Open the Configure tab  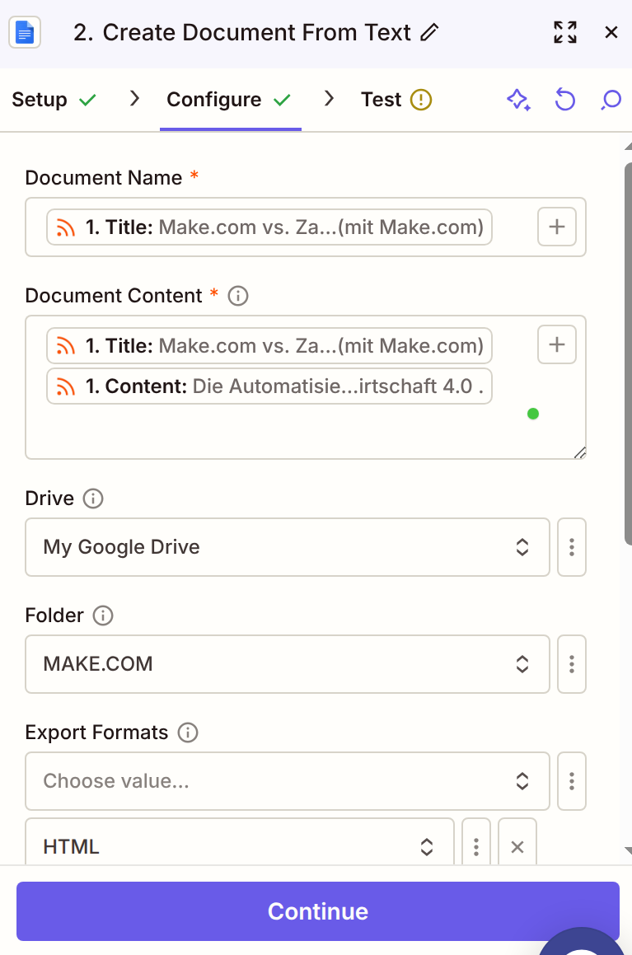click(x=229, y=99)
